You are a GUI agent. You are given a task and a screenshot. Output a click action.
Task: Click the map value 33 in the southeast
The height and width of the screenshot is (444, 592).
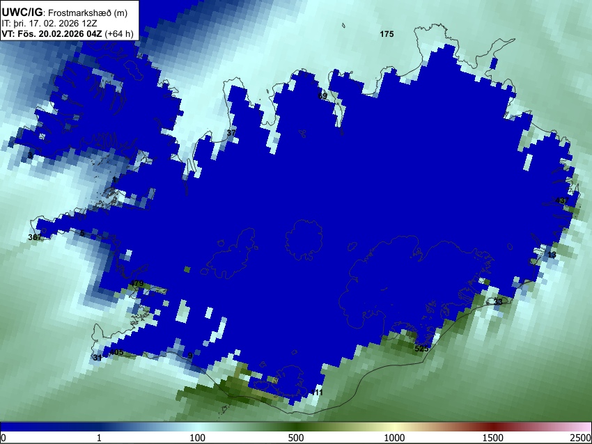click(499, 302)
